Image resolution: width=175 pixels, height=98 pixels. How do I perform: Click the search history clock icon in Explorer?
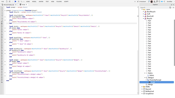coord(170,7)
